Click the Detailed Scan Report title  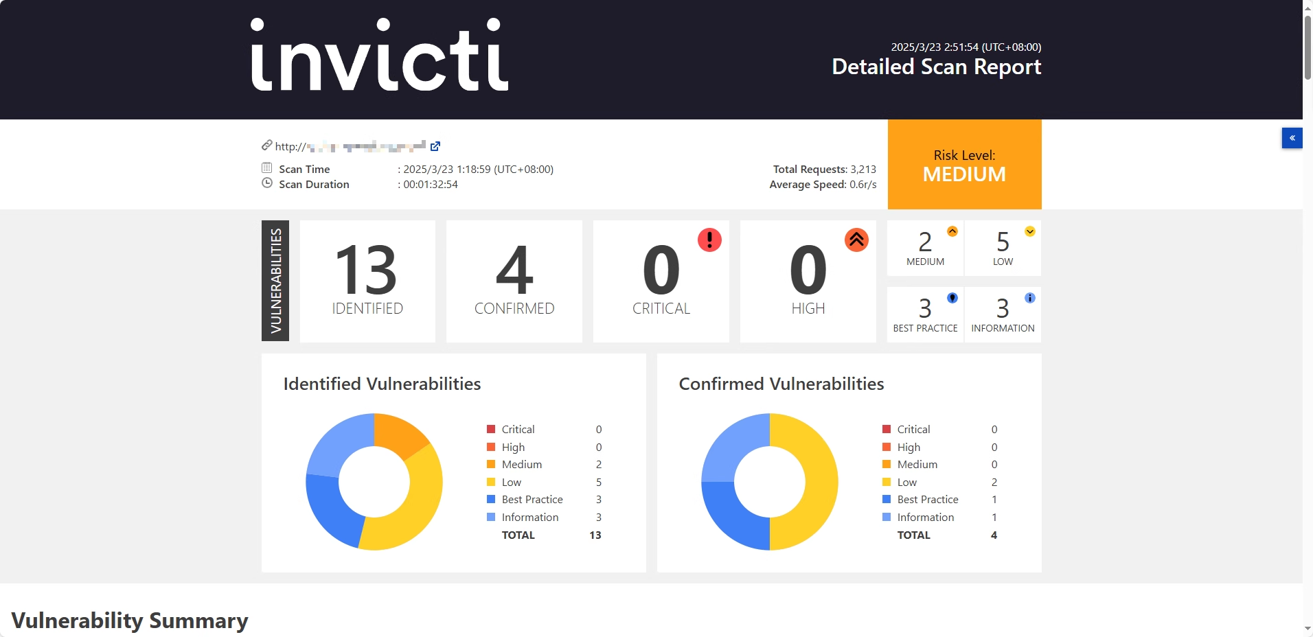pos(936,67)
